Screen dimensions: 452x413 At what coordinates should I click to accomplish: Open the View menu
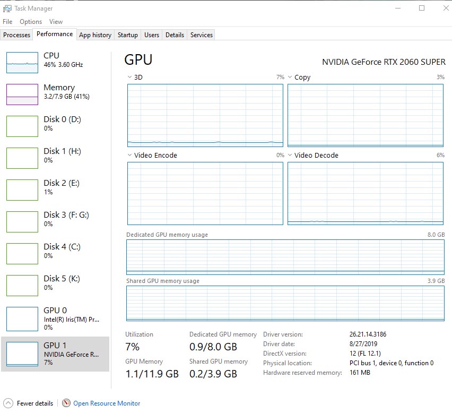[x=56, y=22]
